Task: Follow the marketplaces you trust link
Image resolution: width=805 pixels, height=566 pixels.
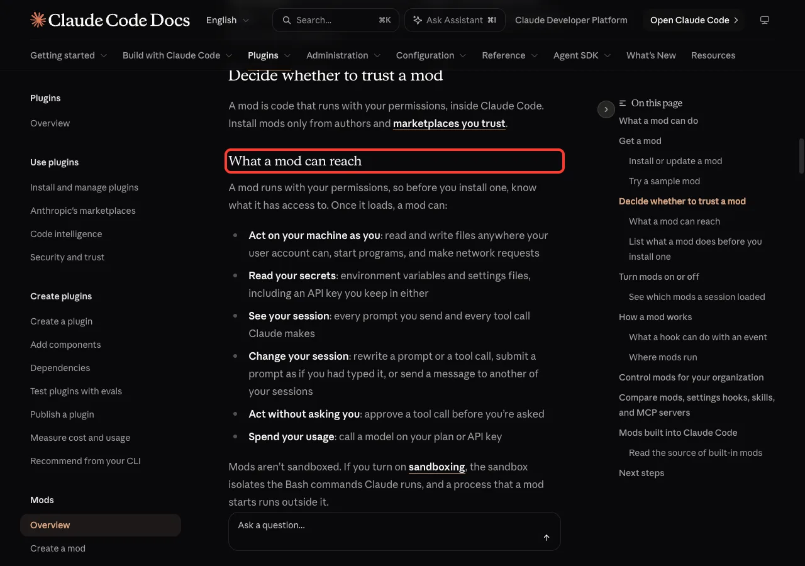Action: click(x=449, y=123)
